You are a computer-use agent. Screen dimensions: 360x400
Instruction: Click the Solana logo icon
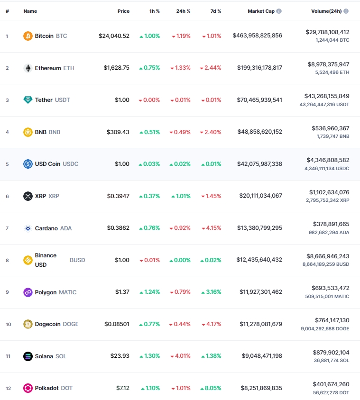(x=28, y=356)
